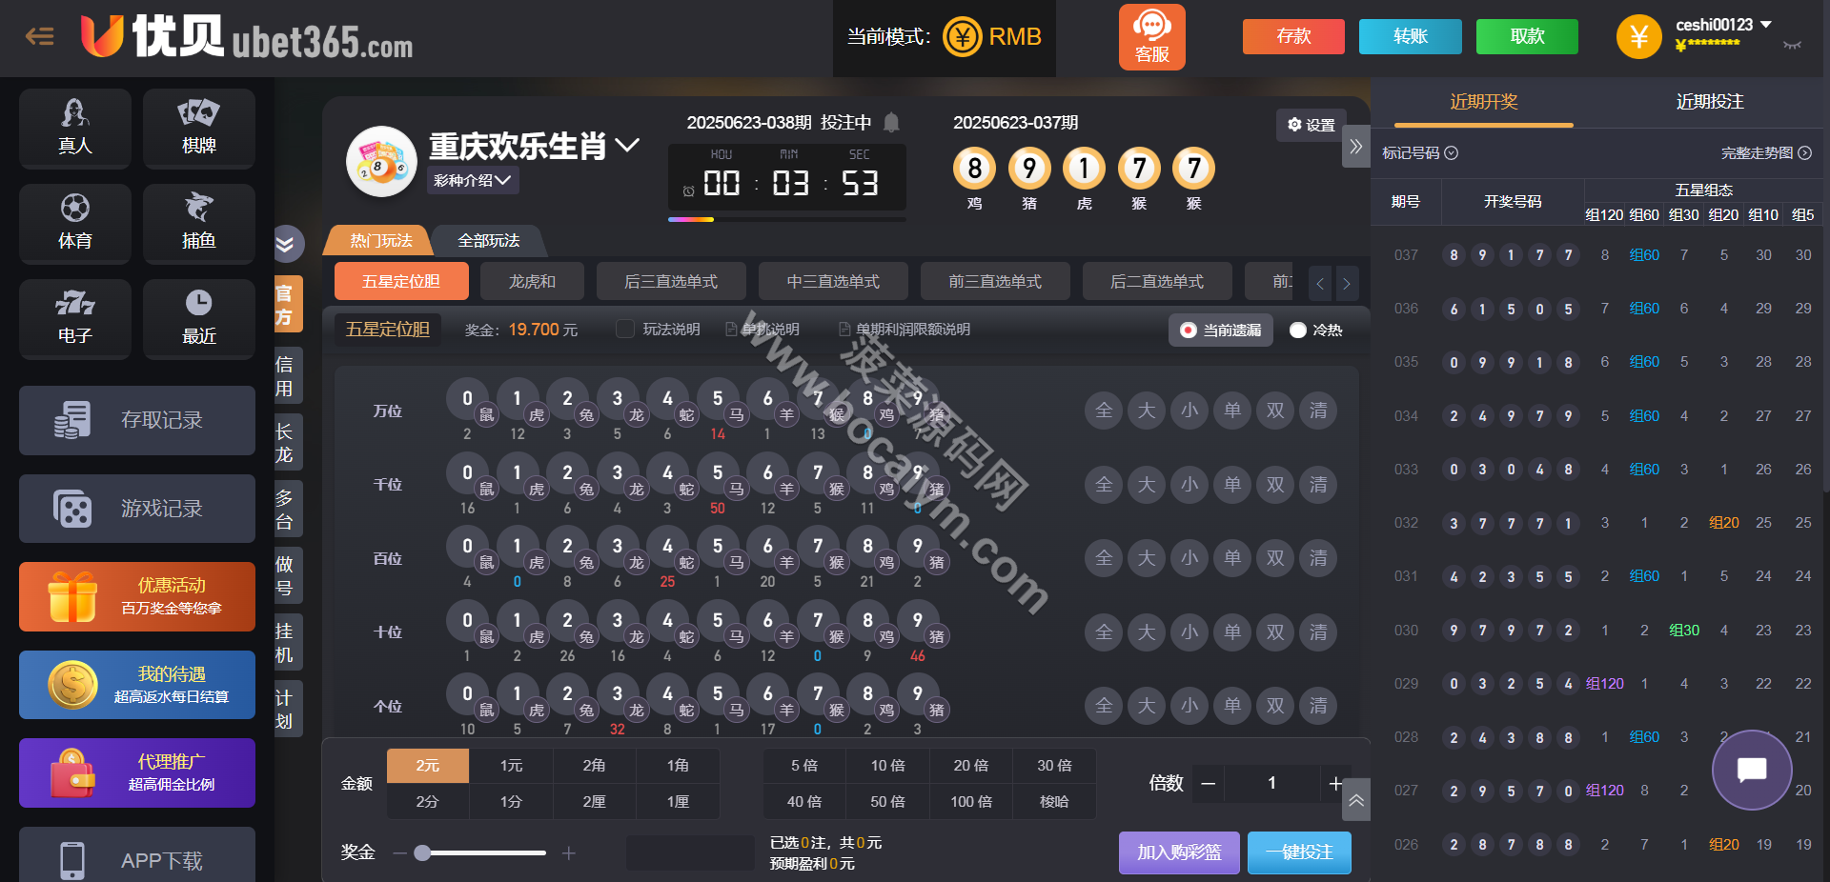Decrease 倍数 with minus button
The height and width of the screenshot is (882, 1830).
[1208, 783]
